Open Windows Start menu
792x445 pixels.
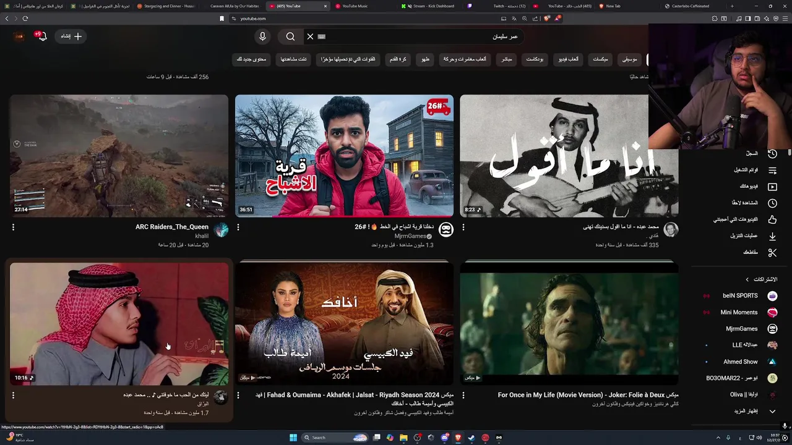293,438
